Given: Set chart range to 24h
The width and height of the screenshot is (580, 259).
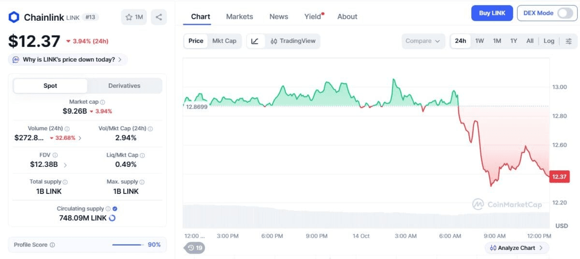Looking at the screenshot, I should [x=461, y=41].
